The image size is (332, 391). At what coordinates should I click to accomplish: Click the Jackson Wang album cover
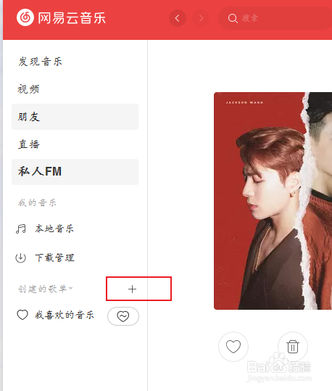[273, 201]
